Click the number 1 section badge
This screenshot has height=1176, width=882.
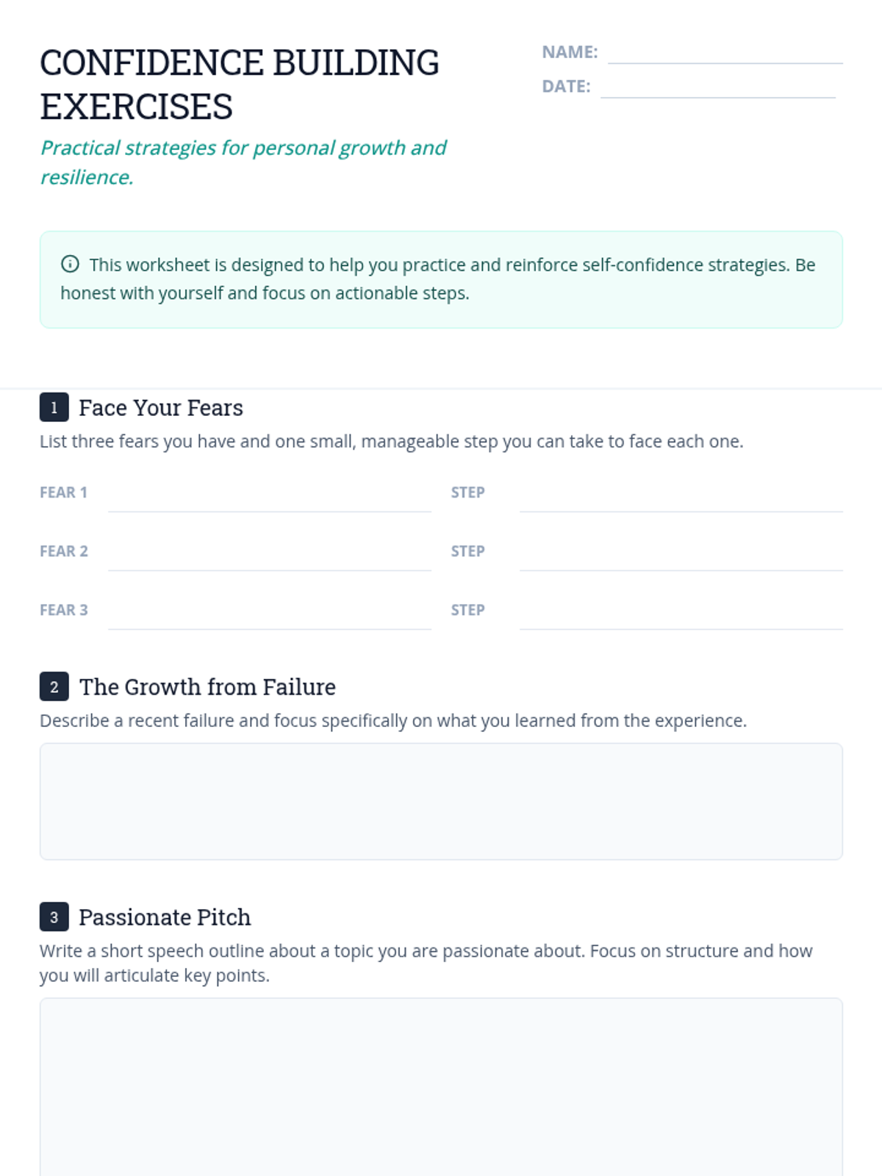point(54,407)
